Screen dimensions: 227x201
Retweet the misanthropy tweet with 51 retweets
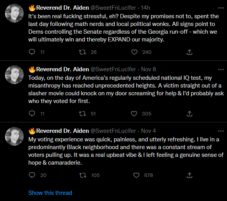82,113
